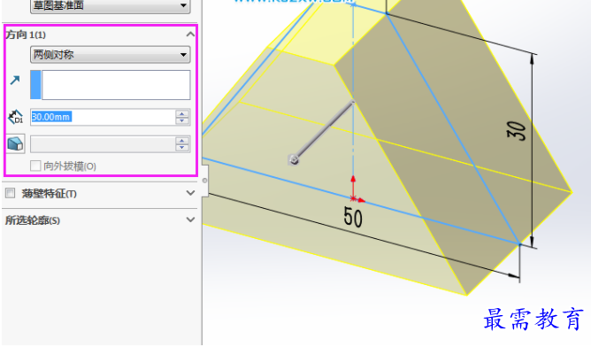The width and height of the screenshot is (591, 347).
Task: Enable the 薄壁特征 checkbox
Action: click(x=11, y=193)
